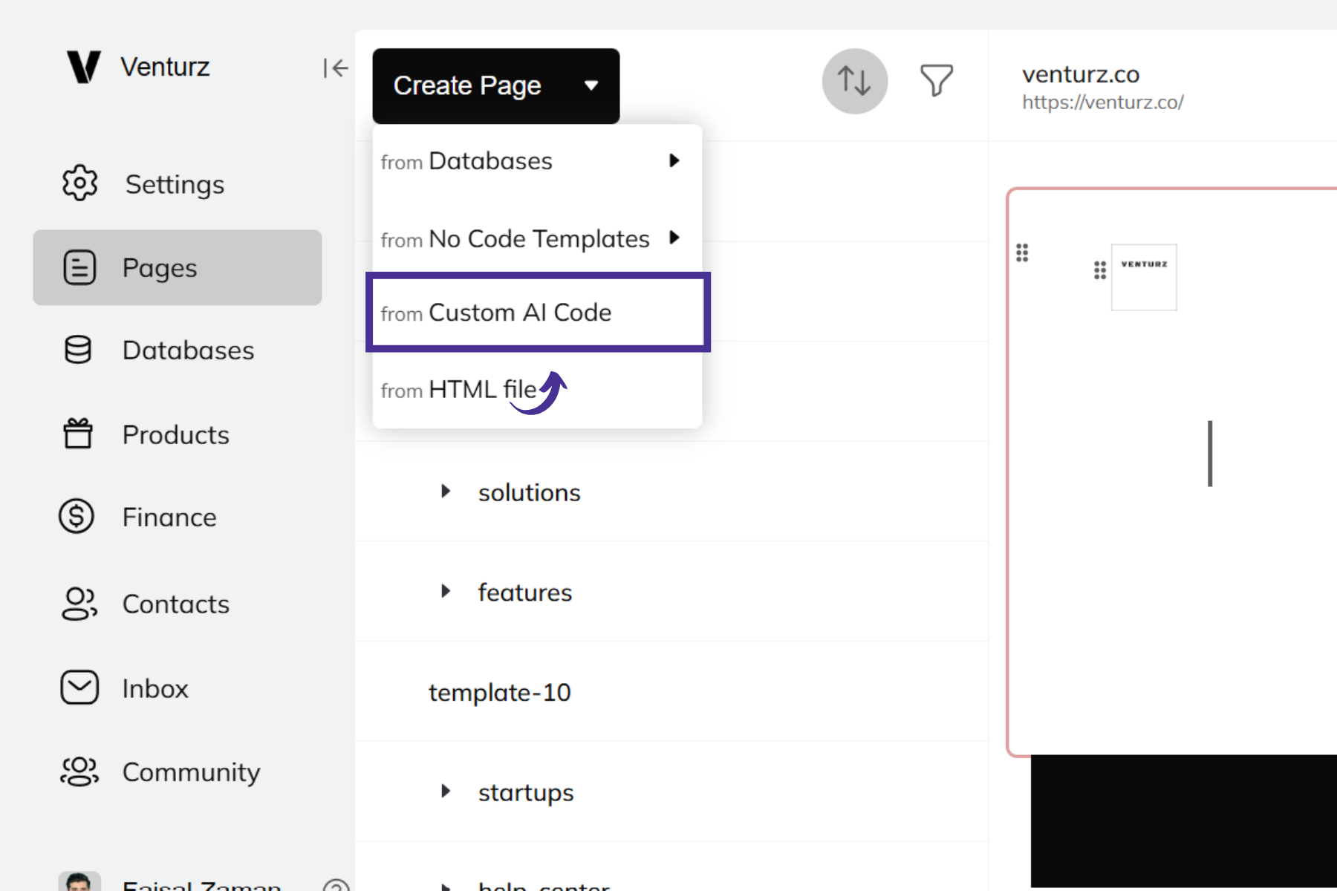
Task: Expand the help_center page group
Action: [x=445, y=887]
